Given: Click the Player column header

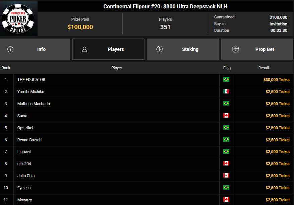Looking at the screenshot, I should [117, 68].
